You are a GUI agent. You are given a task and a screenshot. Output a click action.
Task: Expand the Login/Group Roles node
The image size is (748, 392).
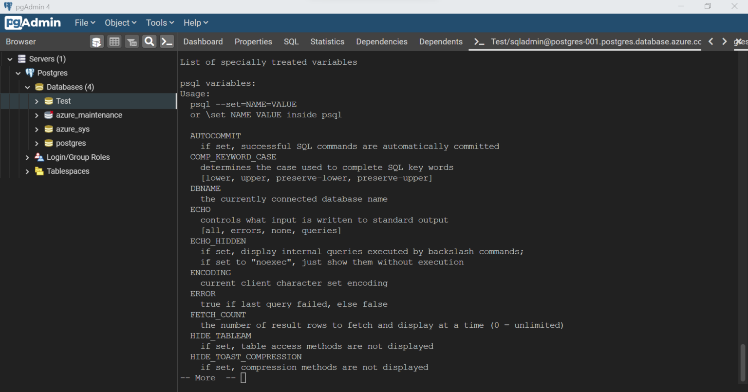click(x=28, y=157)
